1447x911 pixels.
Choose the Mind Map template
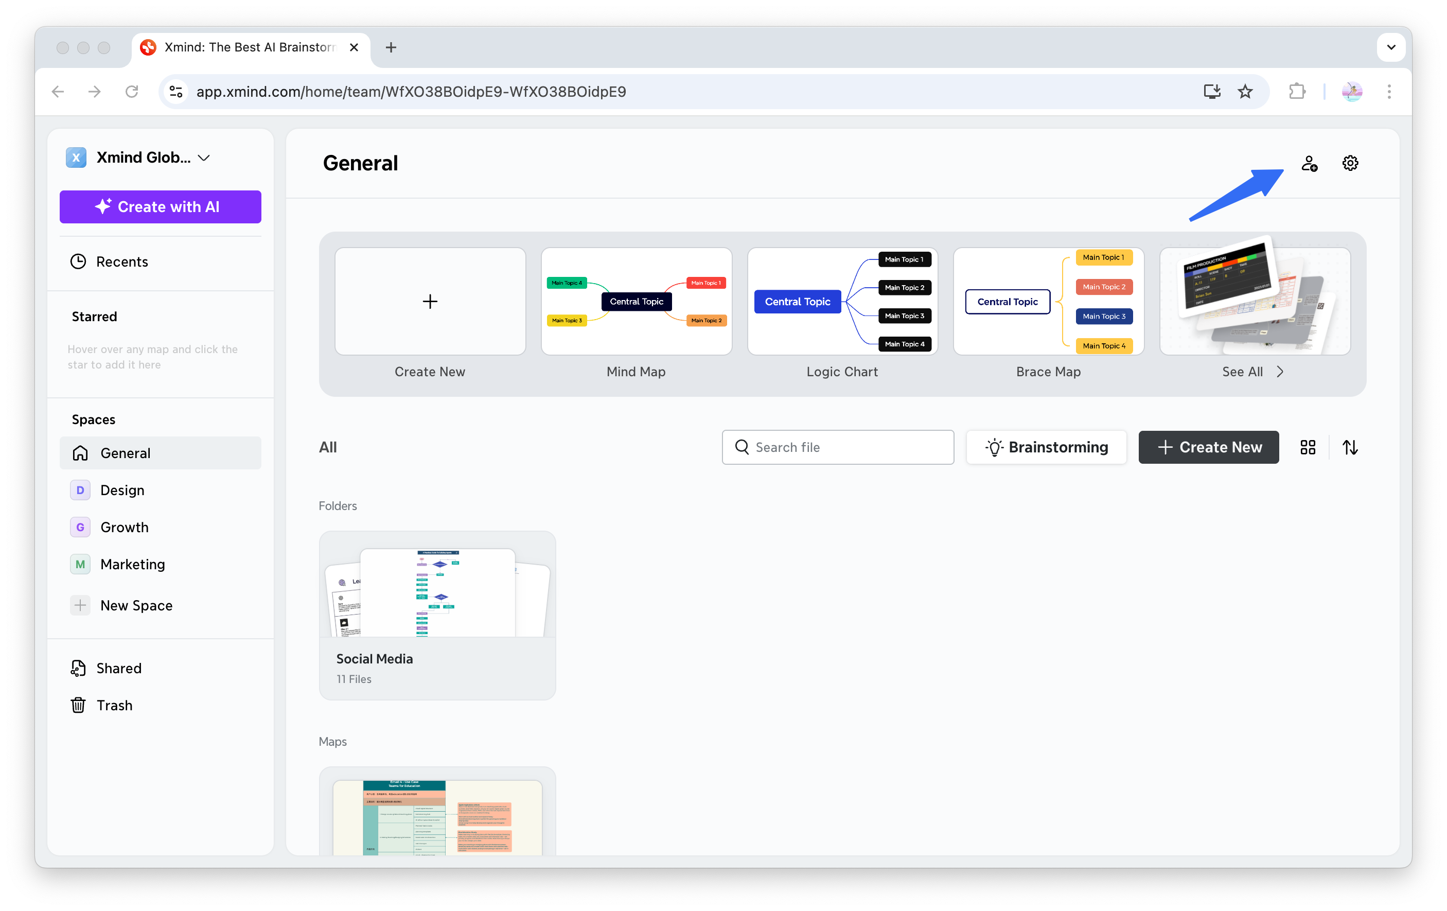637,301
